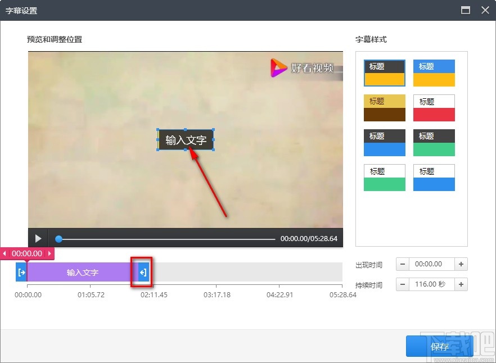Close the 字幕设置 dialog

485,11
